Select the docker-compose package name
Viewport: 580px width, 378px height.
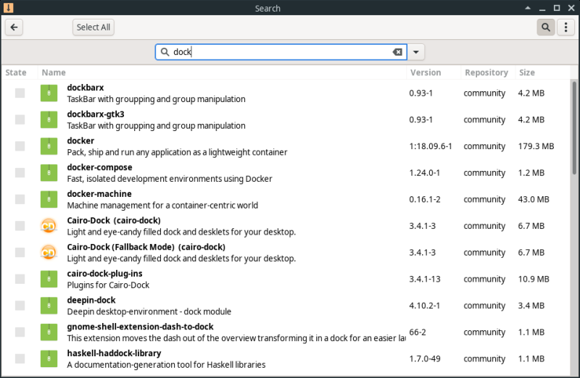99,168
